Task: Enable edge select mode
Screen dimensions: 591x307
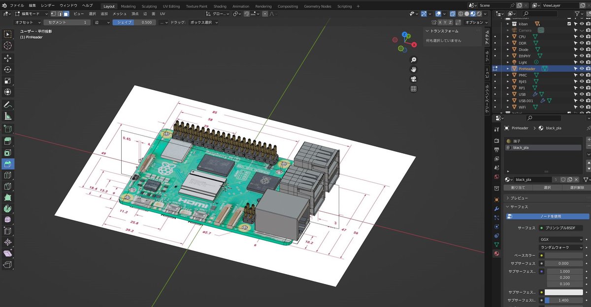Action: [x=60, y=14]
